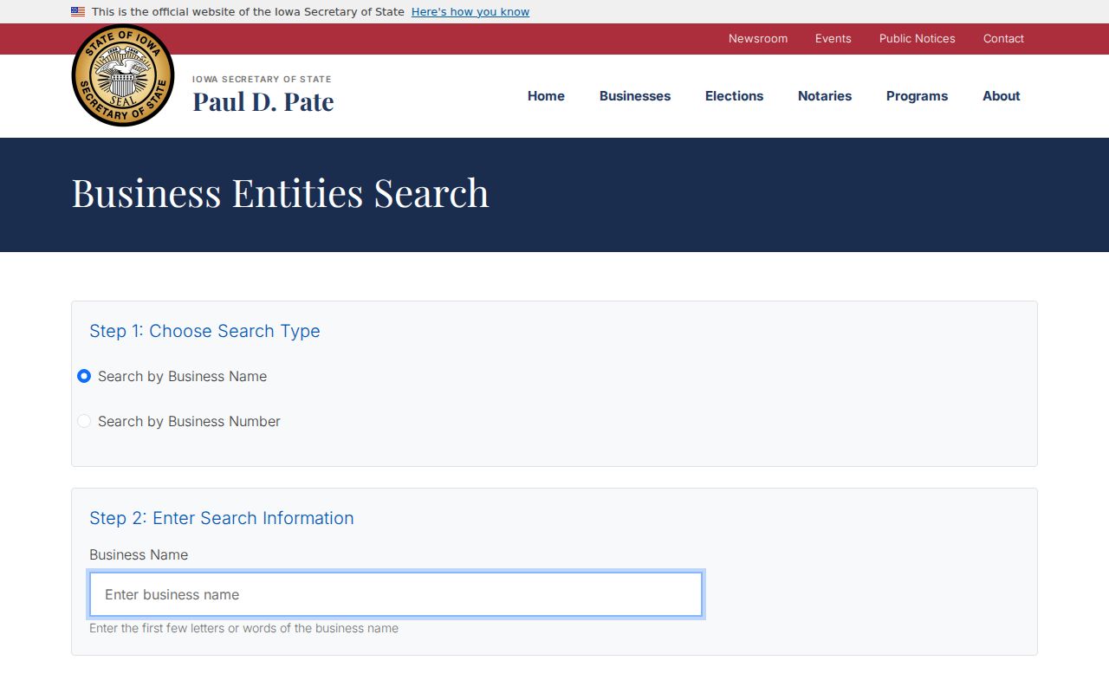Visit the Newsroom link
Viewport: 1109px width, 693px height.
(758, 39)
